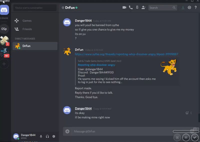
Task: Add friends to this DM
Action: click(143, 8)
